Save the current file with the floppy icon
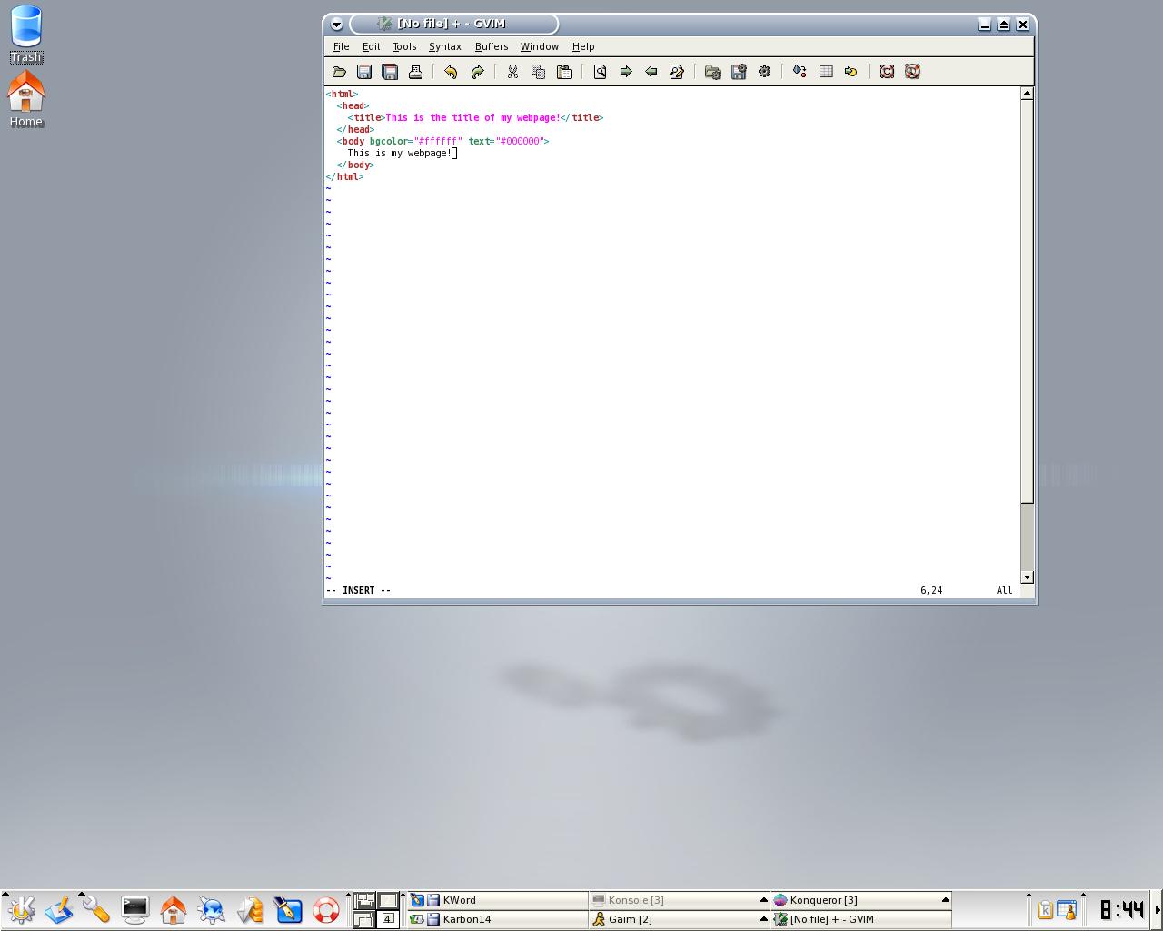Viewport: 1163px width, 931px height. click(x=364, y=72)
